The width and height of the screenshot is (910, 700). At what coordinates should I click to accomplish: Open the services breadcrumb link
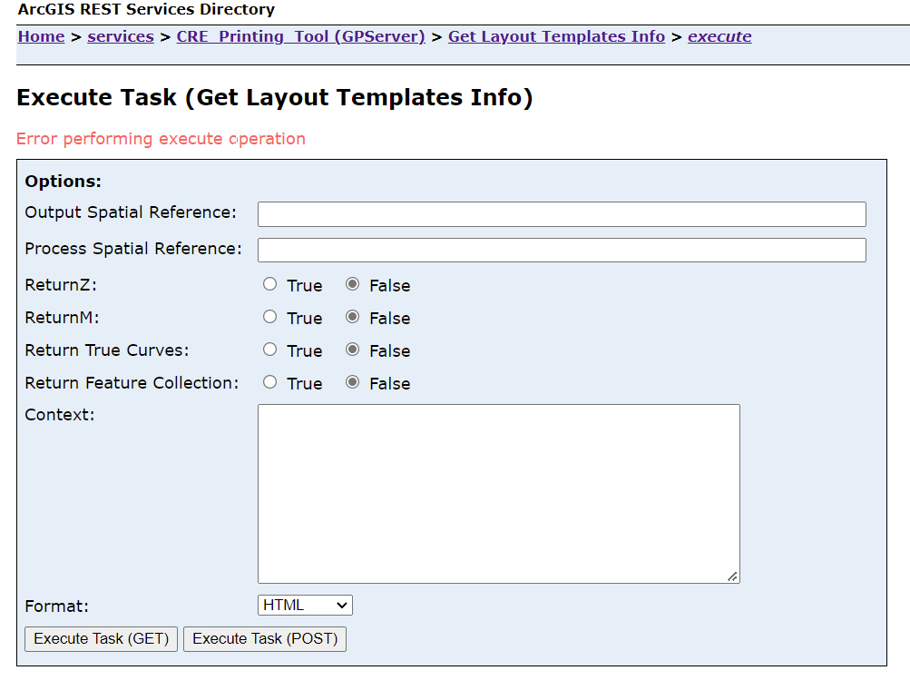121,37
